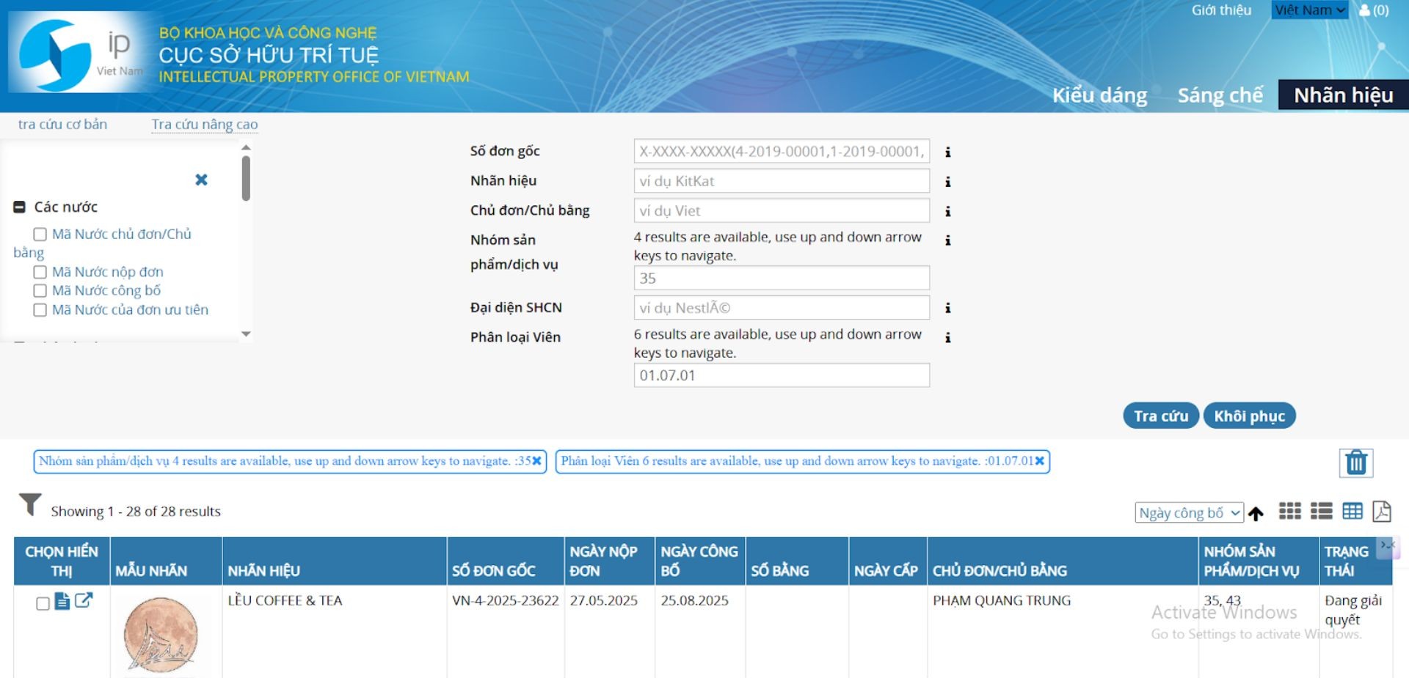Collapse the Các nước filter group
Image resolution: width=1409 pixels, height=678 pixels.
[x=20, y=207]
